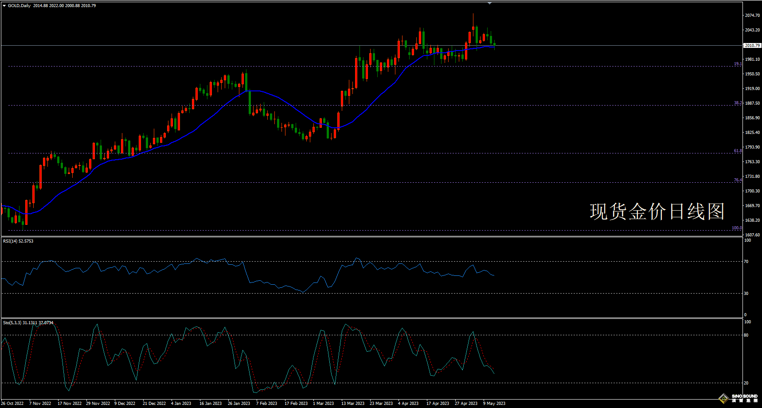Select the 19.1 Fibonacci level label
The height and width of the screenshot is (408, 762).
pos(738,64)
